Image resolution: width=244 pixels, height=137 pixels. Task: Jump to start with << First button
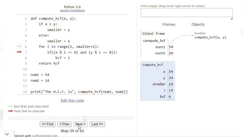47,124
